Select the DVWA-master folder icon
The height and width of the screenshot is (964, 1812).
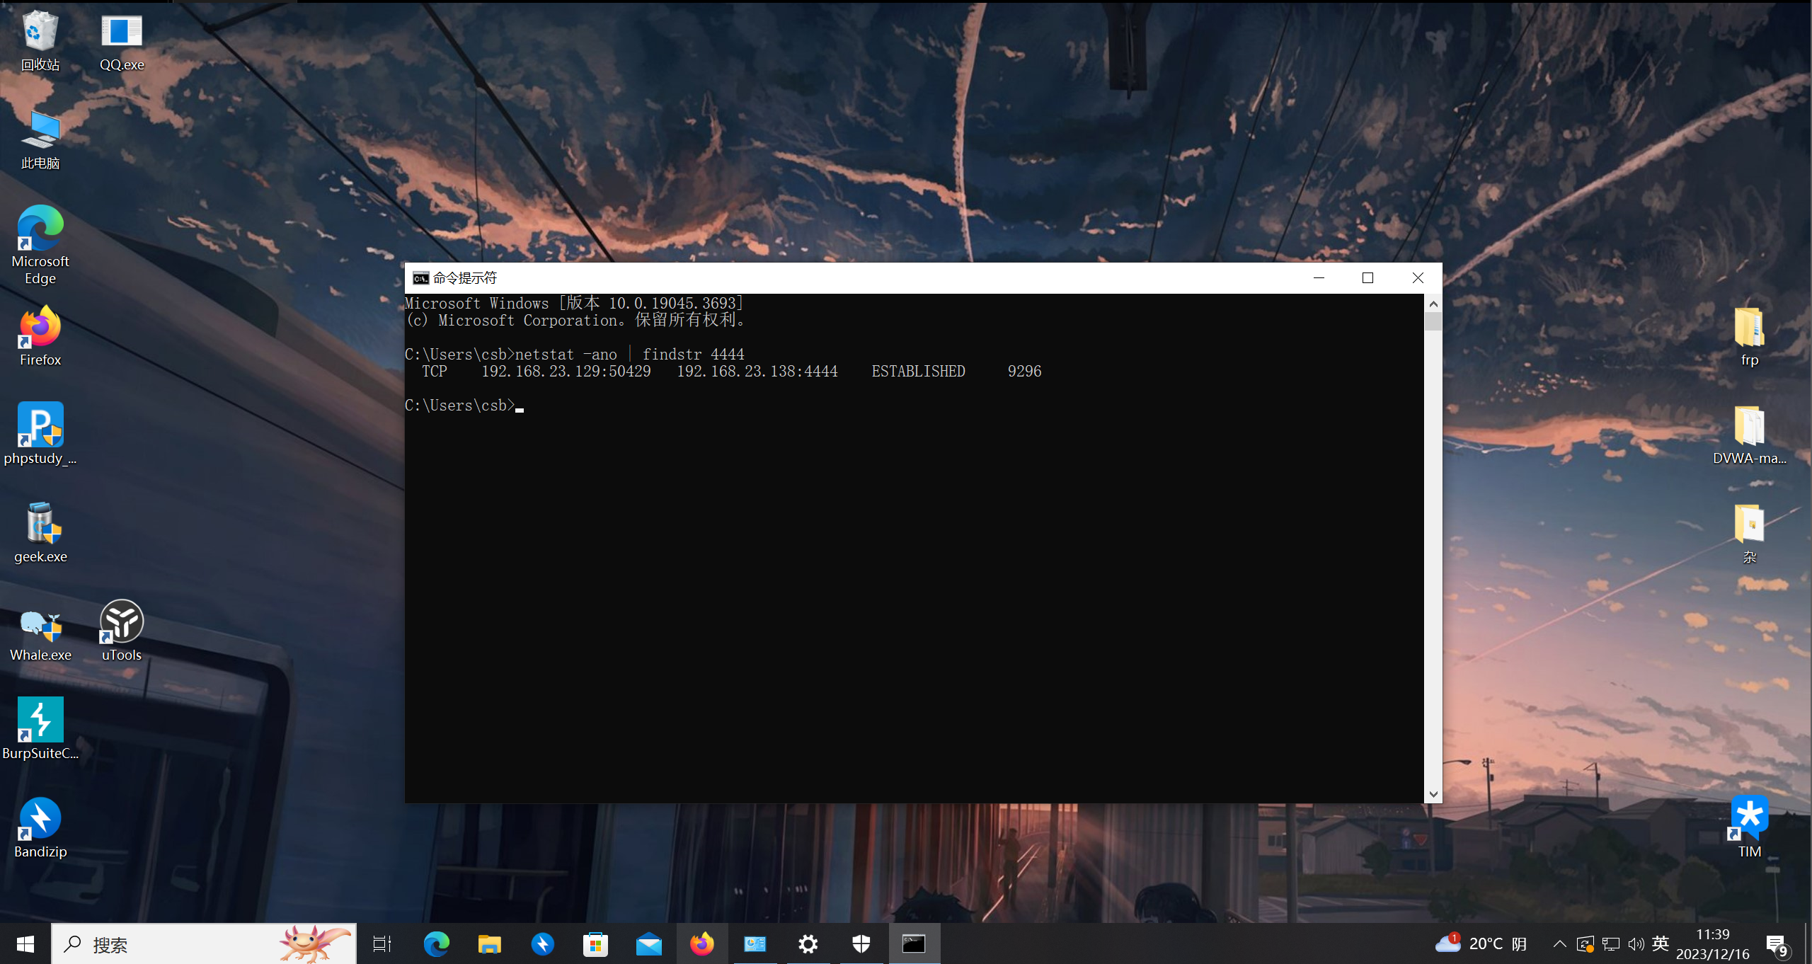tap(1749, 434)
